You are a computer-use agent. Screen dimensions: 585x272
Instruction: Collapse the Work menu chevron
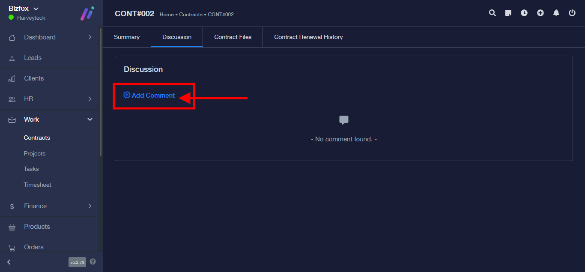point(90,120)
